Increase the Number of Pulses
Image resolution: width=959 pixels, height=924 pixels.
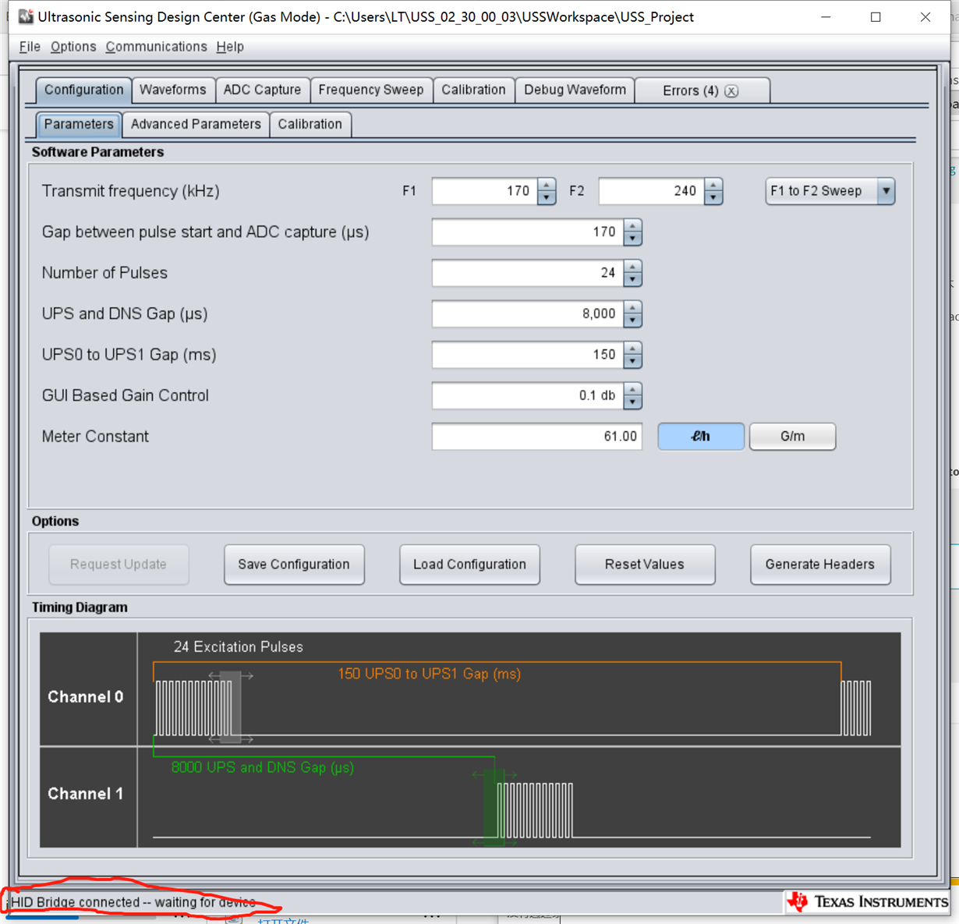(632, 267)
